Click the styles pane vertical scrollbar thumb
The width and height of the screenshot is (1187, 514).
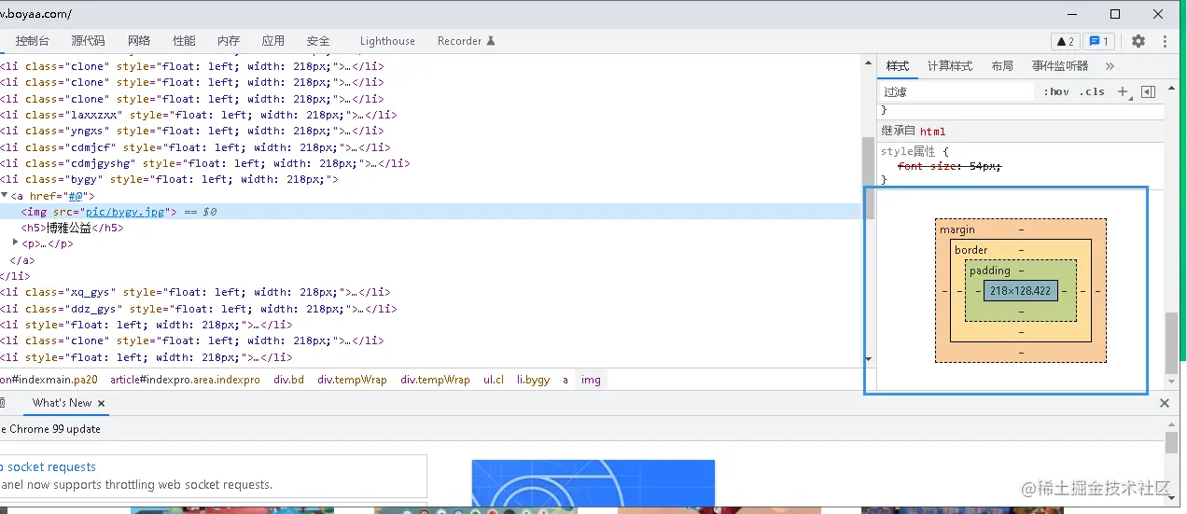[1171, 342]
